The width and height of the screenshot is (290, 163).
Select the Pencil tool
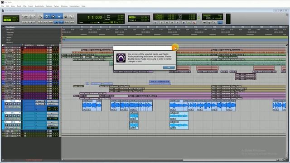[x=72, y=17]
